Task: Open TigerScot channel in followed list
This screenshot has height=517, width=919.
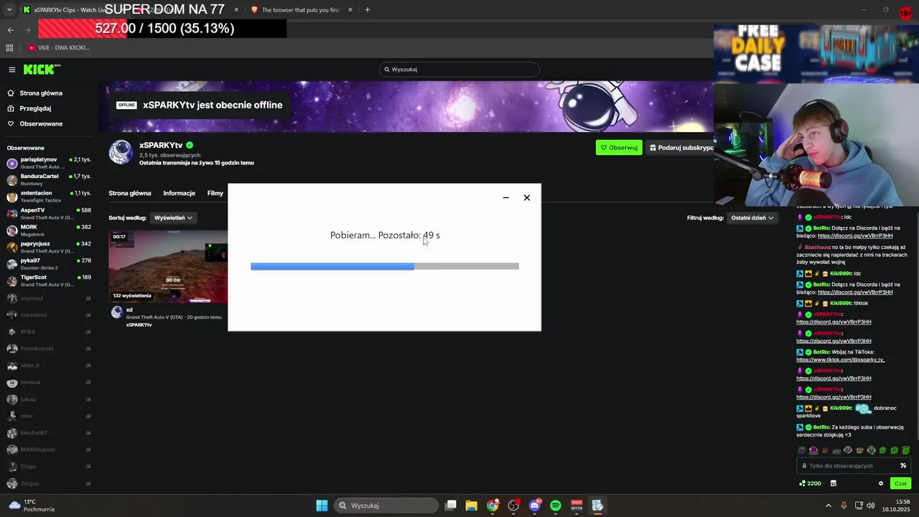Action: pos(49,280)
